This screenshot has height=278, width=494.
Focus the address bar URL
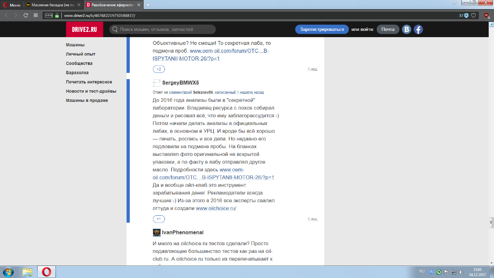[99, 15]
